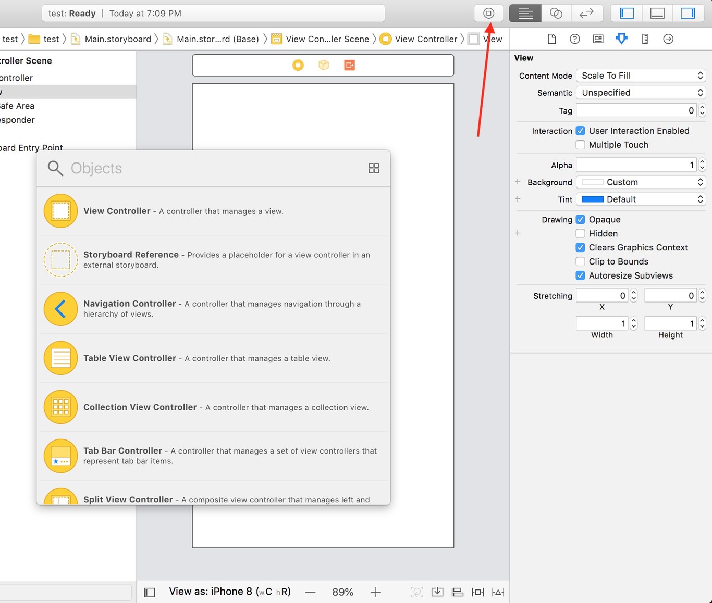Open the Background color dropdown
Image resolution: width=712 pixels, height=603 pixels.
[641, 182]
